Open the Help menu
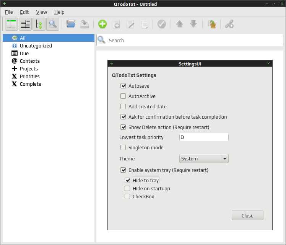 point(59,12)
